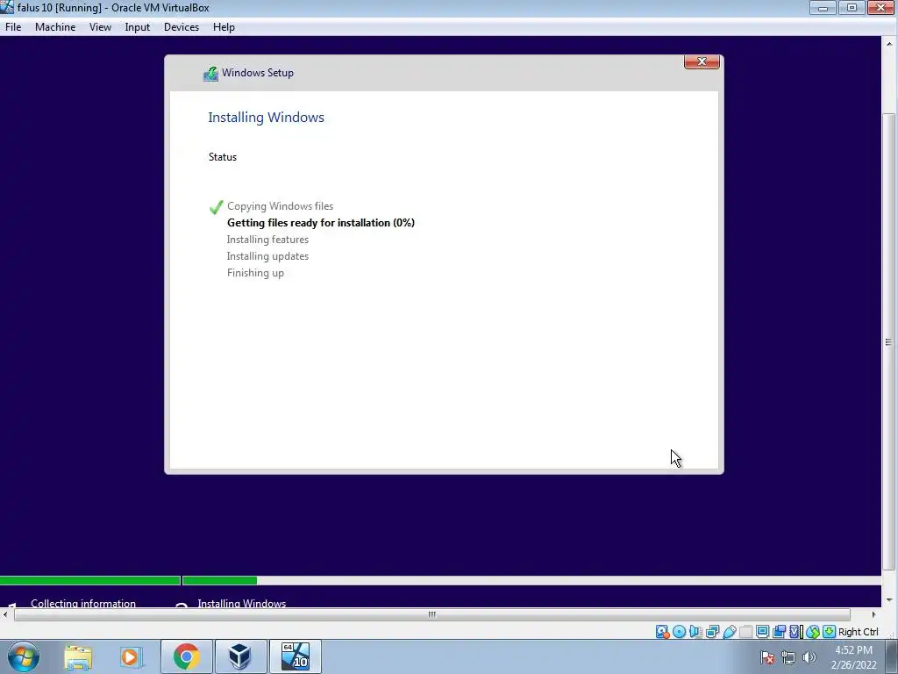Viewport: 898px width, 674px height.
Task: Close the VirtualBox VM window
Action: coord(880,7)
